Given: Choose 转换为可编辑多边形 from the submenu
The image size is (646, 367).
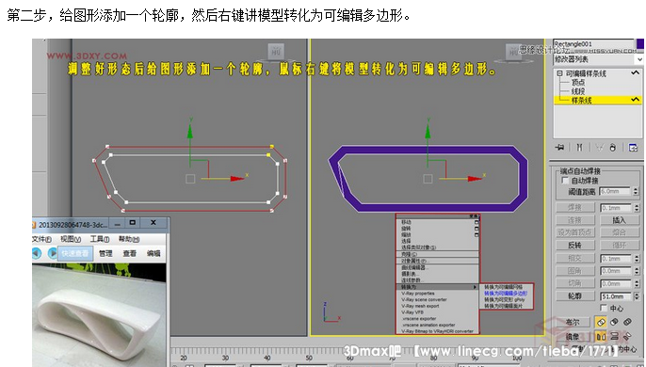Looking at the screenshot, I should click(x=506, y=294).
